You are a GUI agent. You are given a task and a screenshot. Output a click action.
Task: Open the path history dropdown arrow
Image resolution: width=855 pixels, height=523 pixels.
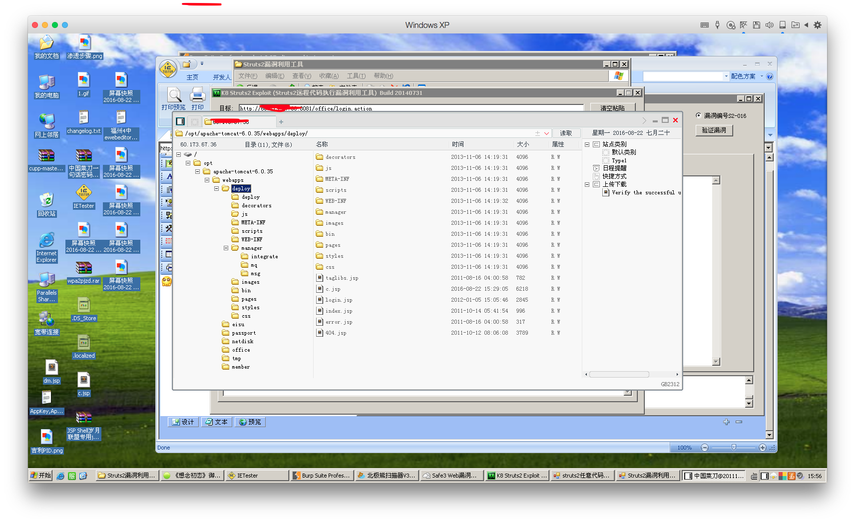click(x=546, y=133)
